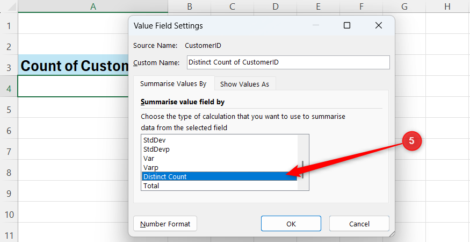Select column F header
The height and width of the screenshot is (242, 470).
tap(361, 6)
